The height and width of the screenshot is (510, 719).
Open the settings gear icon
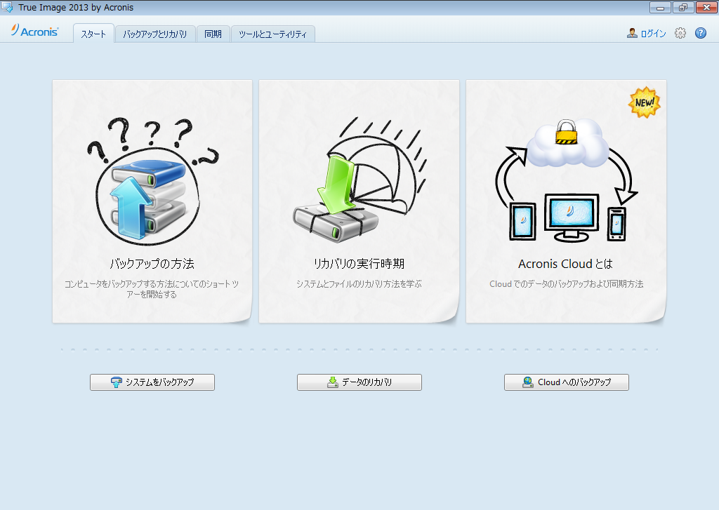coord(680,33)
